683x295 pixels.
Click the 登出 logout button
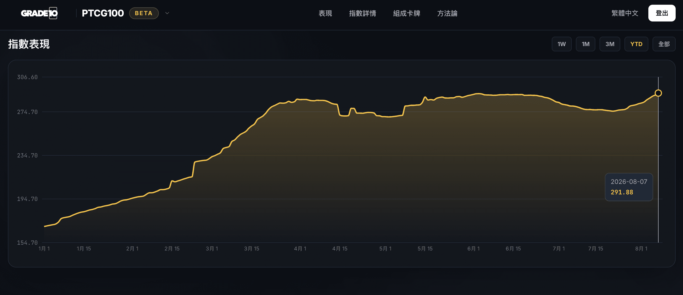tap(662, 13)
